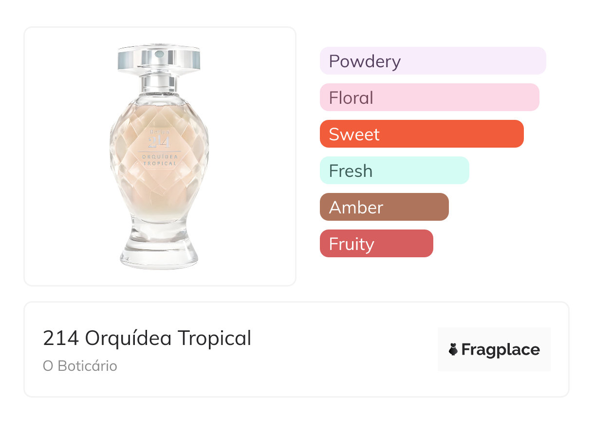This screenshot has height=421, width=593.
Task: Click the Fresh accord bar
Action: coord(394,171)
